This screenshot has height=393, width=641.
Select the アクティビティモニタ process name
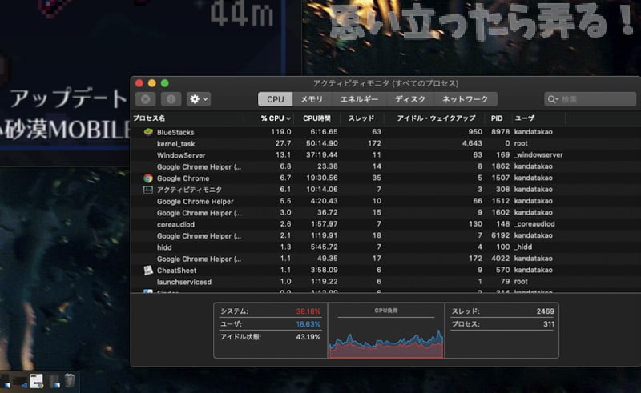click(189, 190)
